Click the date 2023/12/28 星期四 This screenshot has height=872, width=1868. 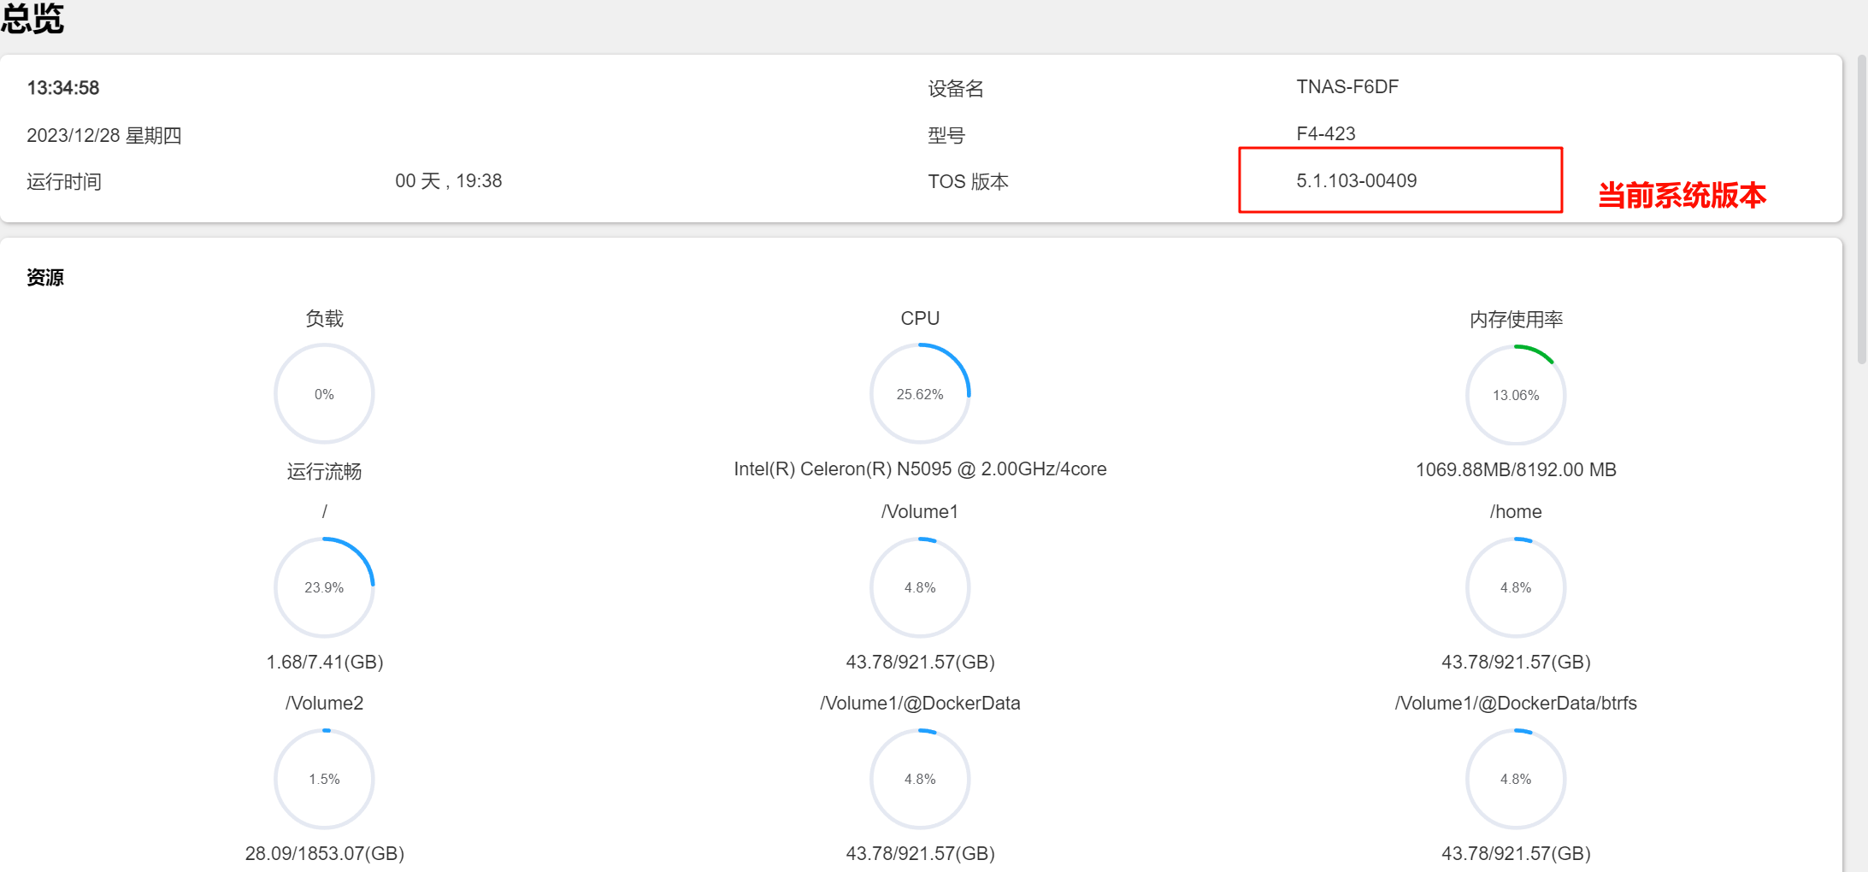pos(103,135)
